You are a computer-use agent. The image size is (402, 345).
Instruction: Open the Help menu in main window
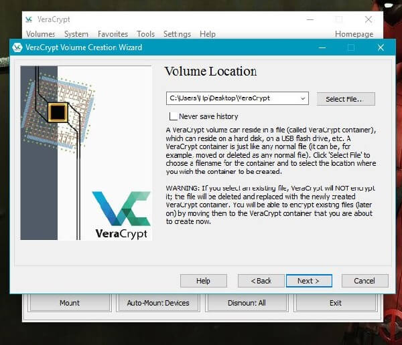point(208,34)
